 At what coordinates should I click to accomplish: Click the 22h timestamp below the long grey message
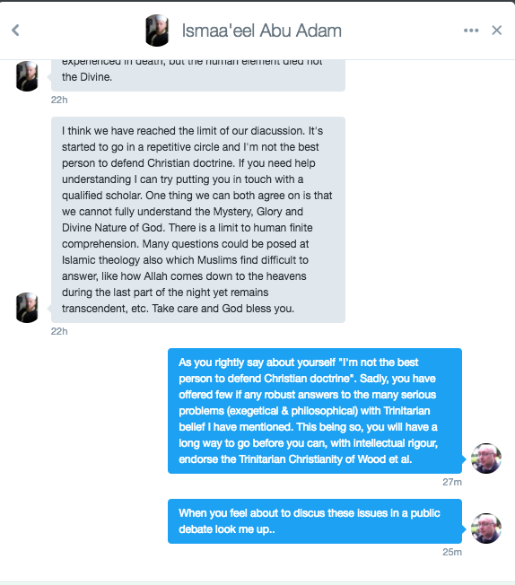pyautogui.click(x=59, y=331)
